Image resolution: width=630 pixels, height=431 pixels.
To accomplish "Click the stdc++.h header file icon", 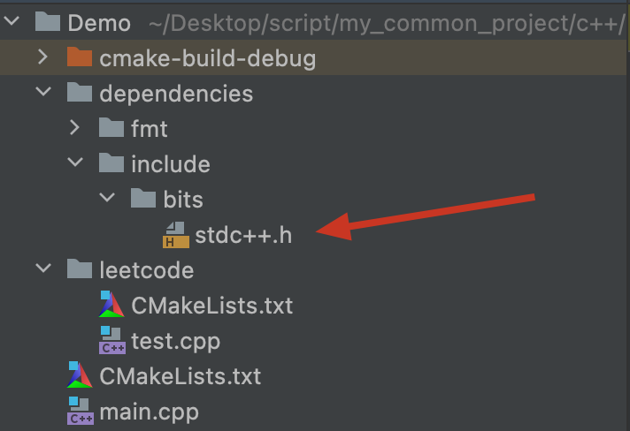I will (176, 235).
